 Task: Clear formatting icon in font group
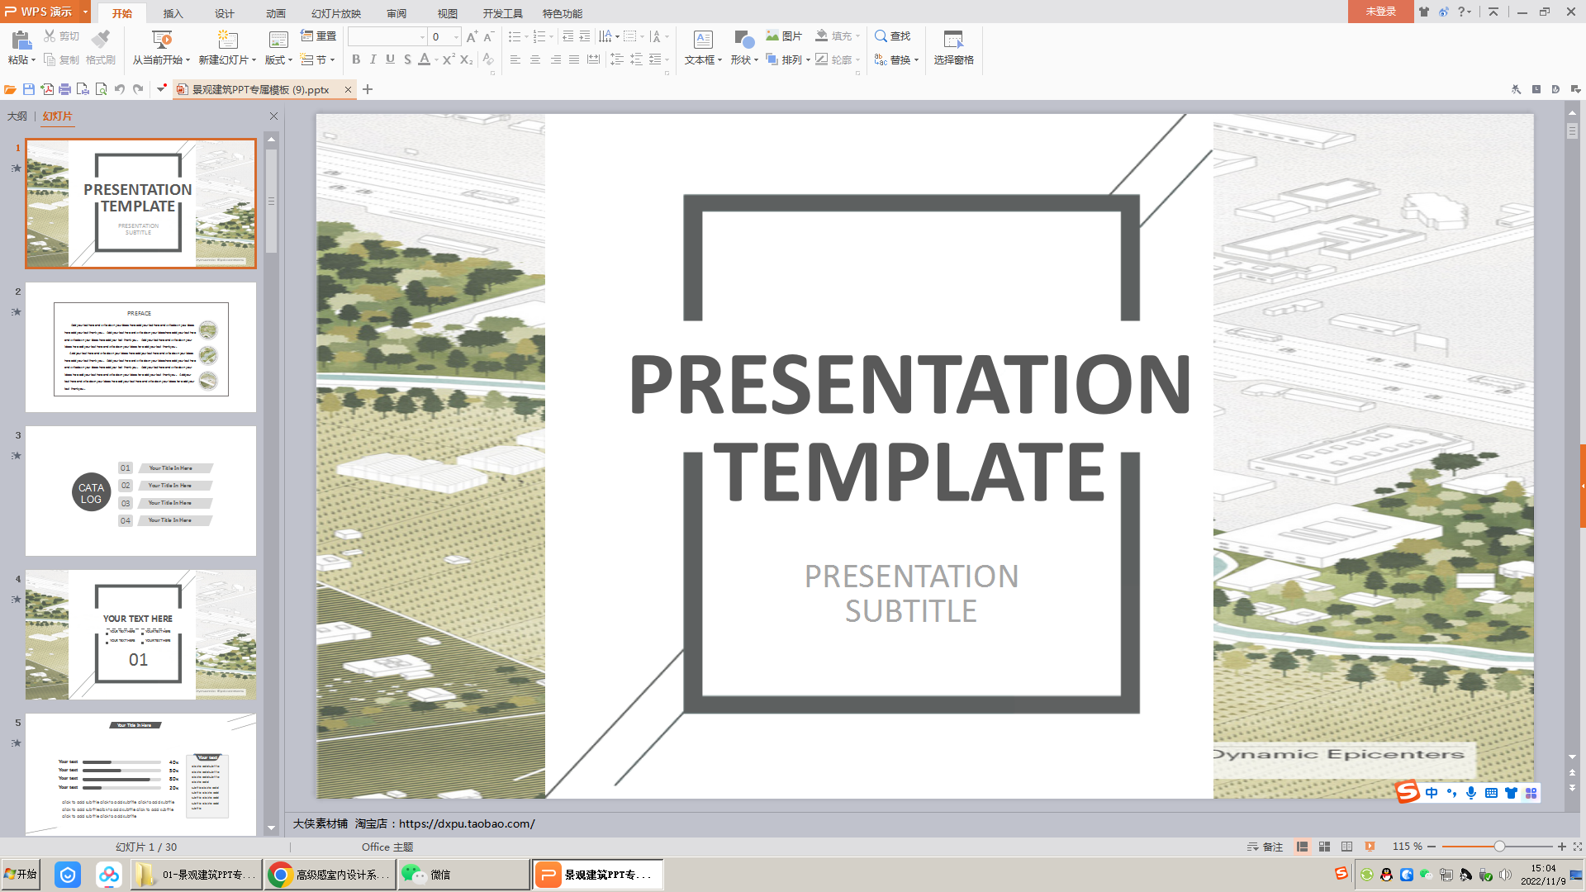pyautogui.click(x=488, y=59)
